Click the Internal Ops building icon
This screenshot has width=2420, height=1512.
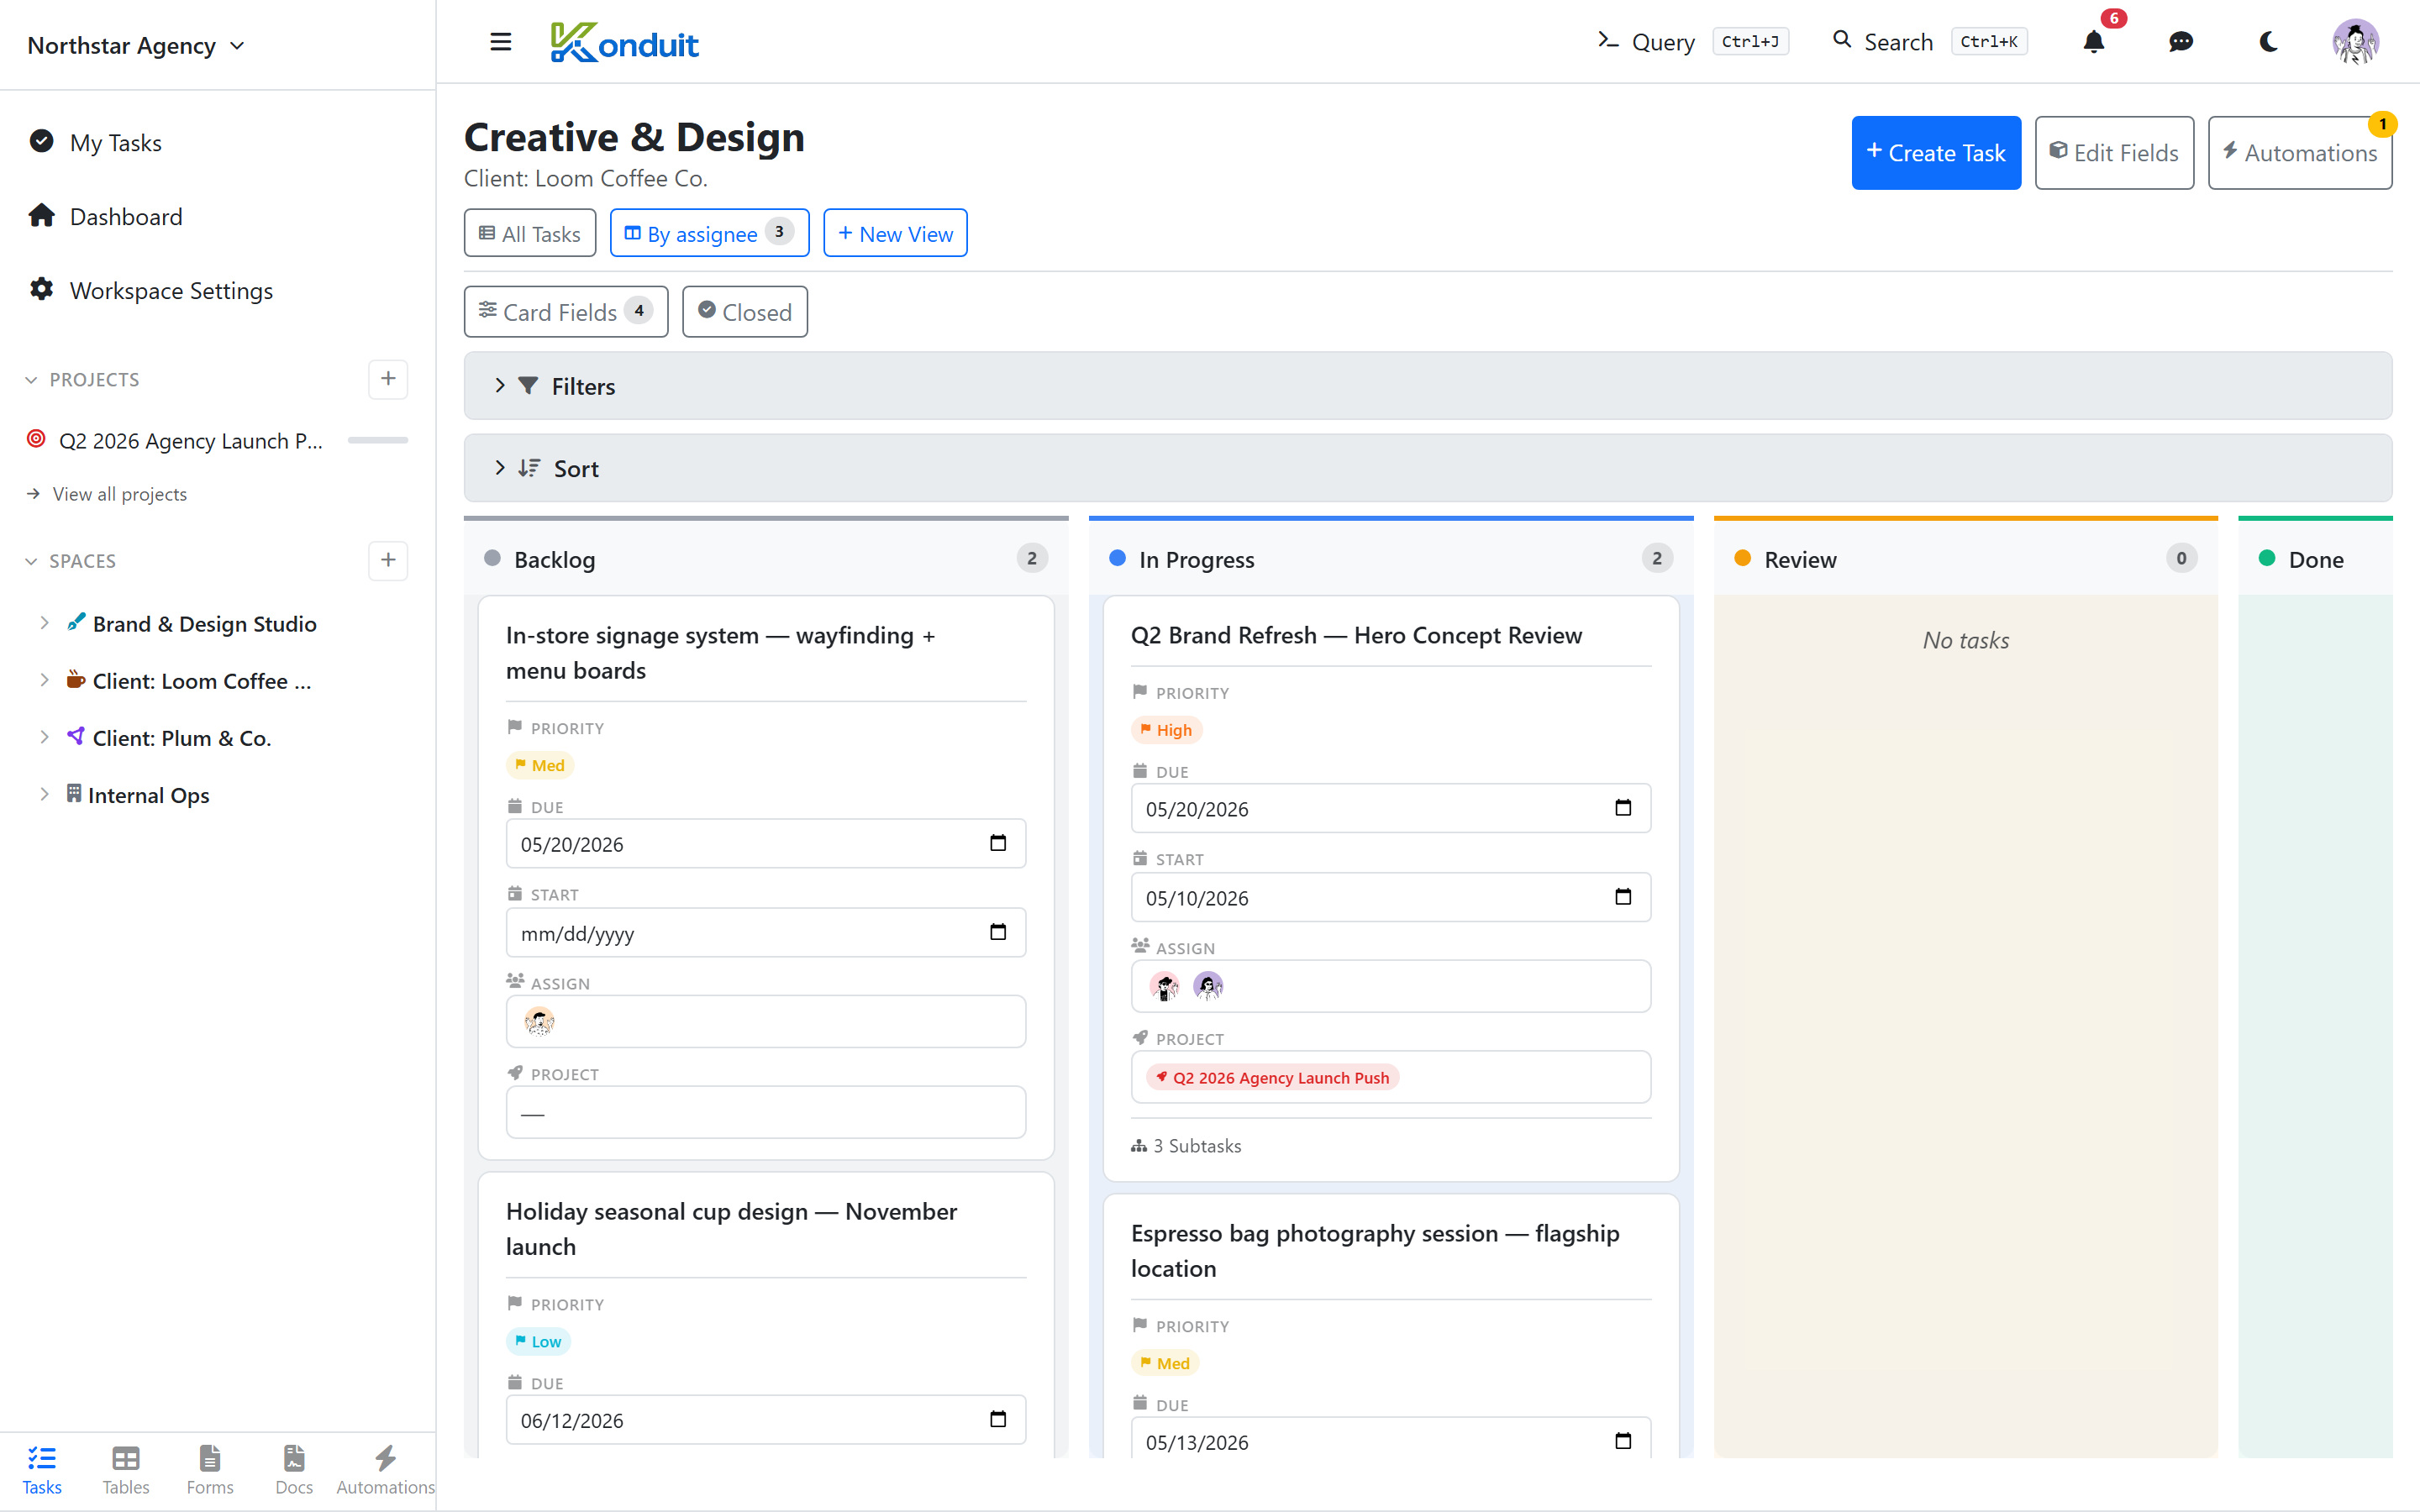[74, 793]
